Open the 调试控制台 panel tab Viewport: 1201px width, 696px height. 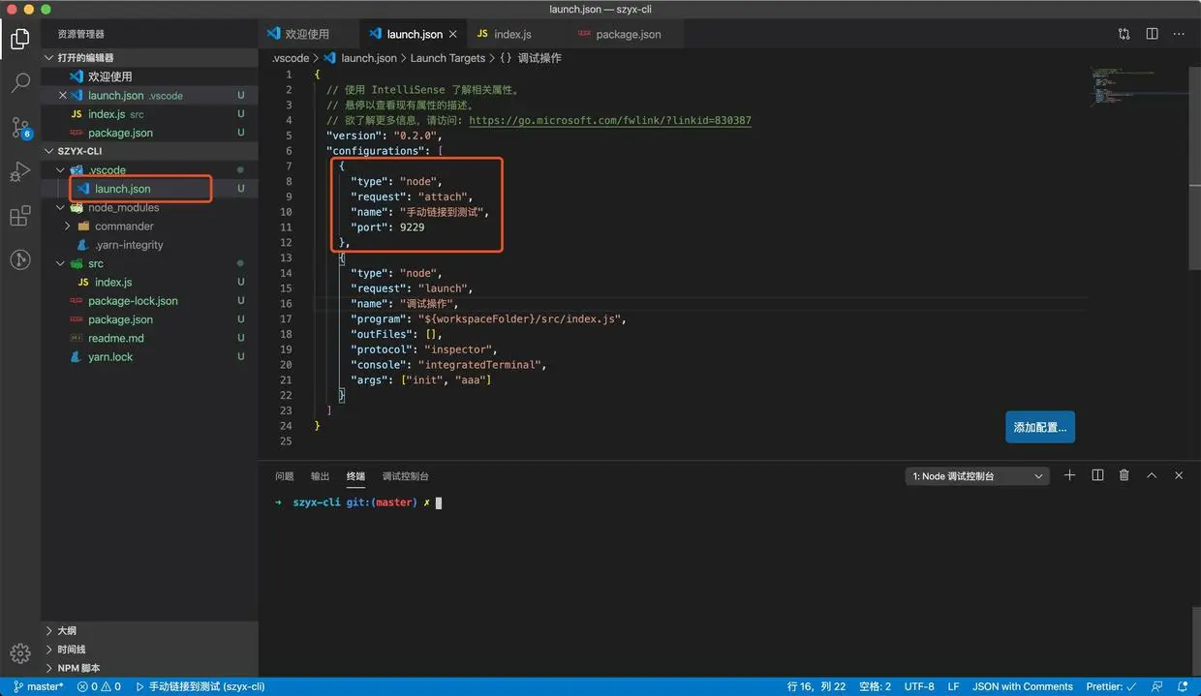coord(405,476)
